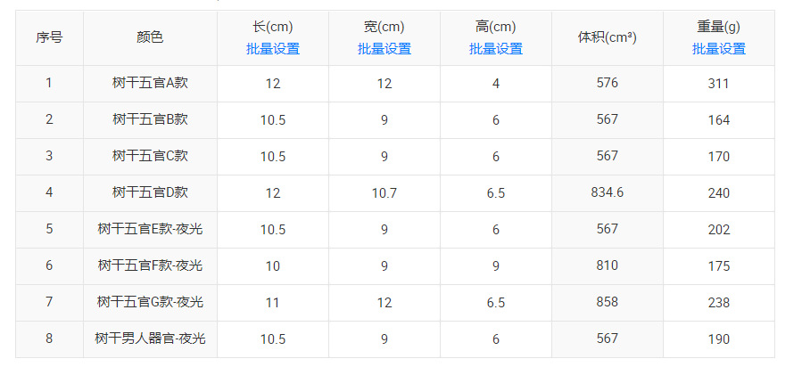The height and width of the screenshot is (367, 802).
Task: Click height value 9 in row 6
Action: 495,266
